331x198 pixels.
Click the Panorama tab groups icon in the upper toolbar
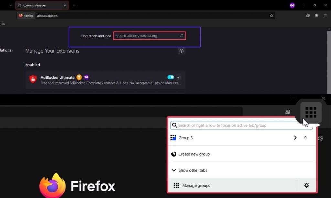[308, 15]
